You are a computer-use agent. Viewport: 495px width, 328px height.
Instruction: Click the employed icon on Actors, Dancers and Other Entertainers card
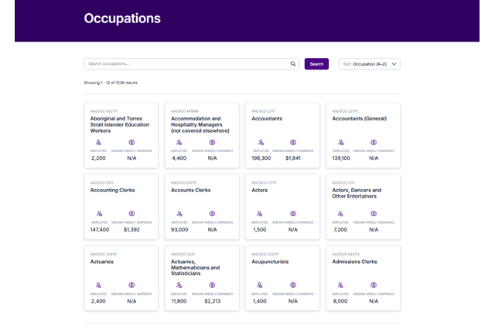pyautogui.click(x=340, y=214)
